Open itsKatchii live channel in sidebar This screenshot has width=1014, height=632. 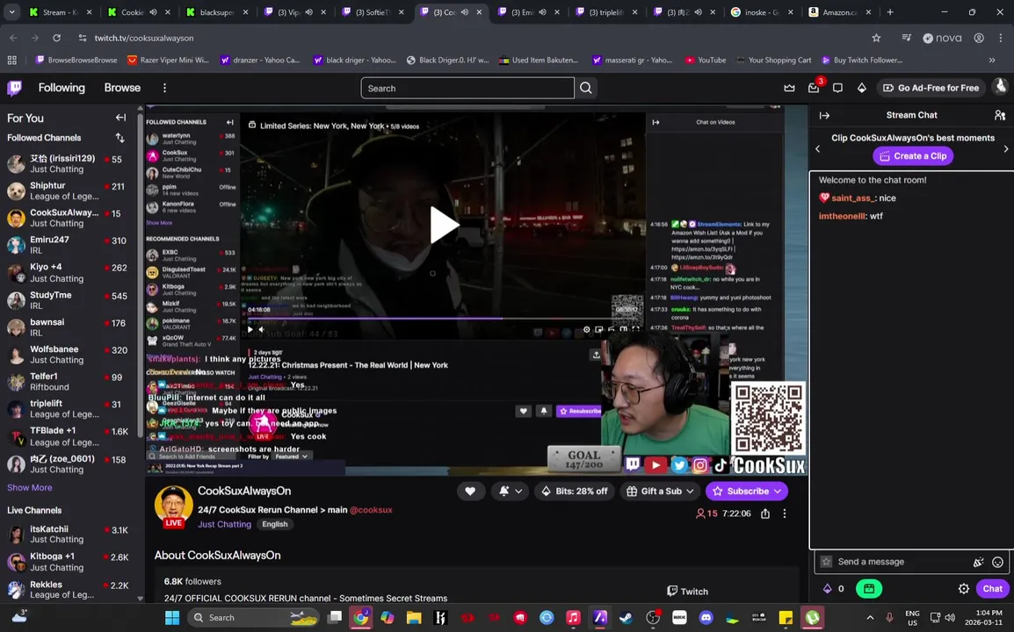point(69,534)
